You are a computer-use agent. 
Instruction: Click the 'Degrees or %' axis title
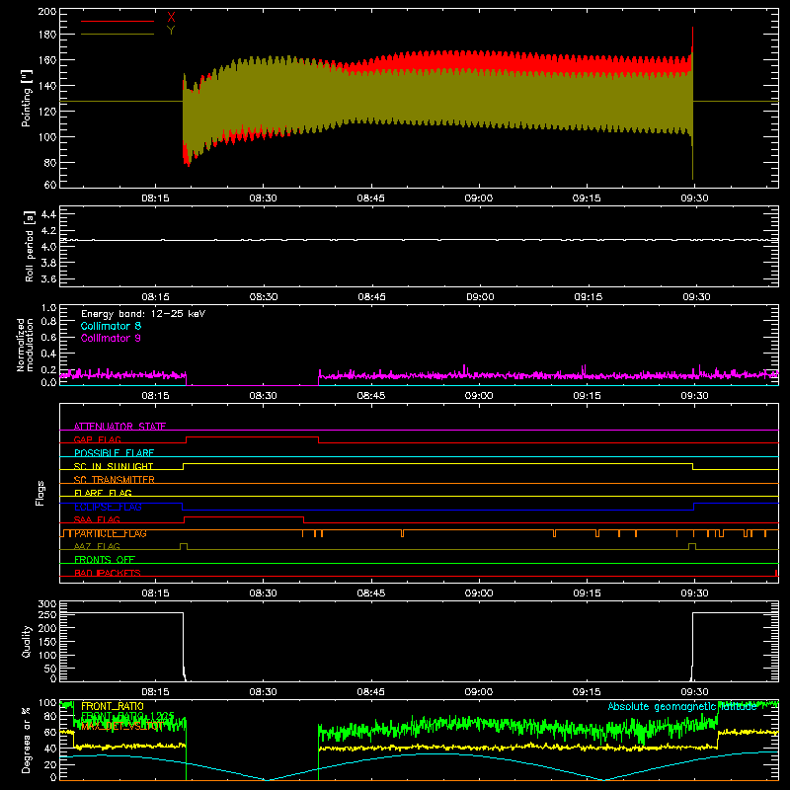26,741
